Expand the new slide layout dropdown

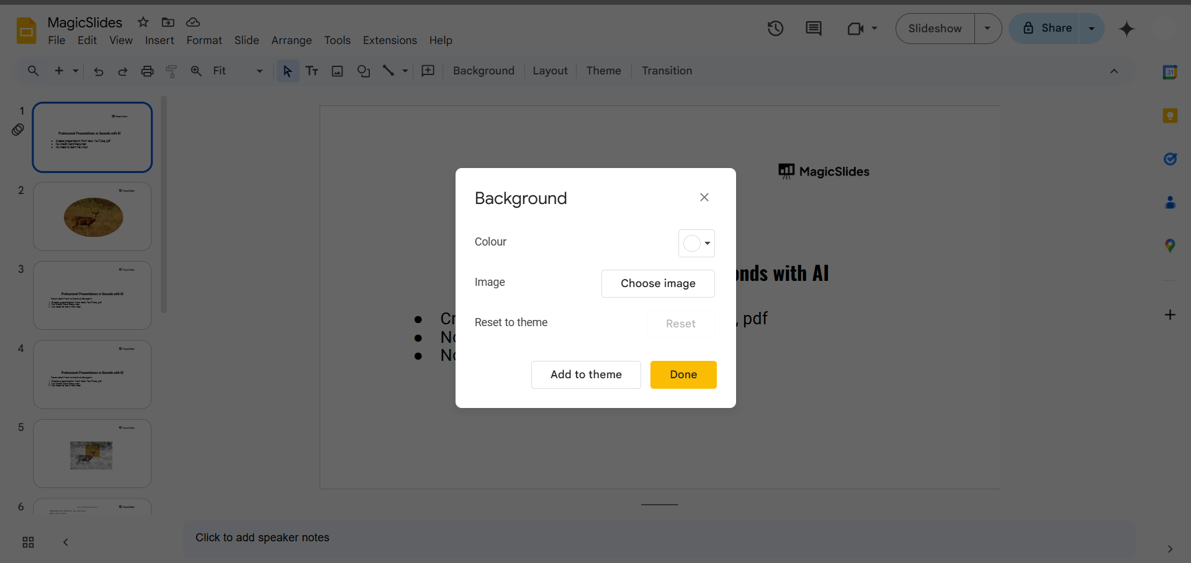point(76,71)
